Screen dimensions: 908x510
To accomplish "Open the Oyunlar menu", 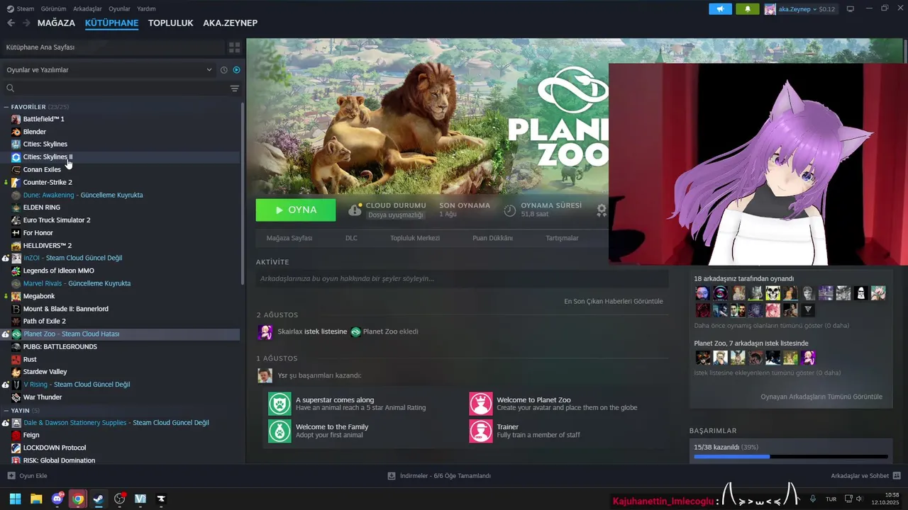I will click(119, 8).
